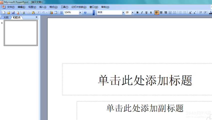
Task: Apply bulleted list formatting
Action: 185,13
